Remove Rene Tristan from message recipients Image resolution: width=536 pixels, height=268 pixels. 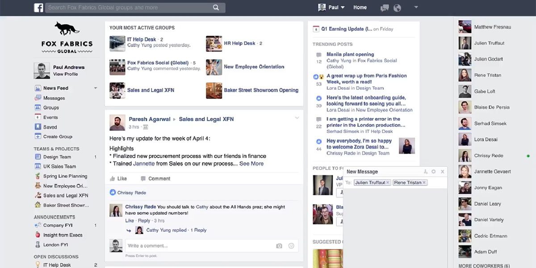[x=423, y=182]
